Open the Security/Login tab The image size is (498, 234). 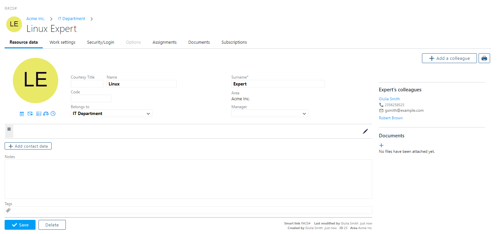pyautogui.click(x=100, y=42)
